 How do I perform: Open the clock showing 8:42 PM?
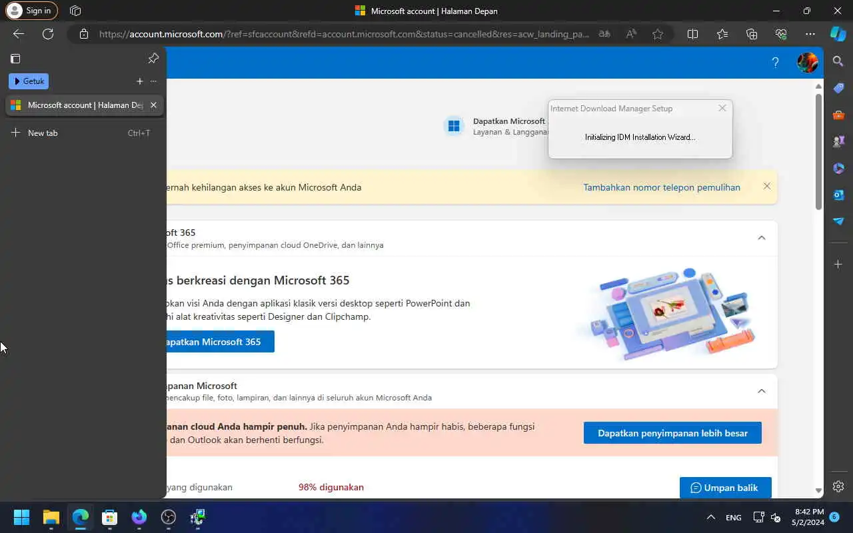(x=809, y=517)
